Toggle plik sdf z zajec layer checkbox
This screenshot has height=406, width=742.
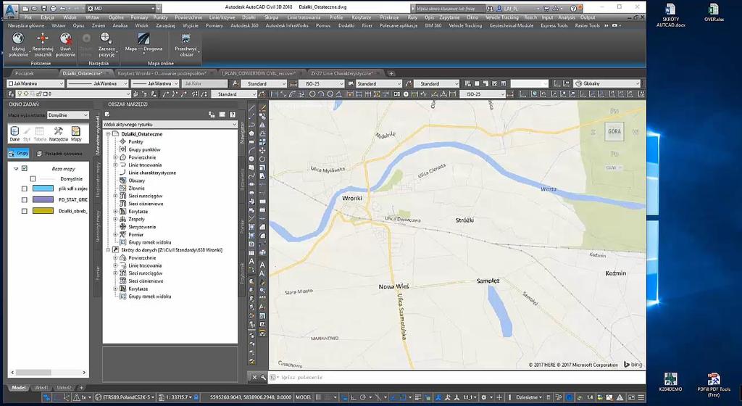point(25,188)
